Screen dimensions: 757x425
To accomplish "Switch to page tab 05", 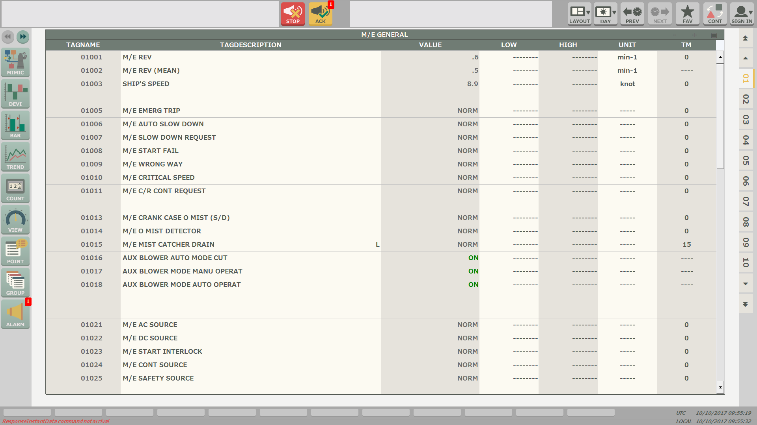I will (746, 161).
